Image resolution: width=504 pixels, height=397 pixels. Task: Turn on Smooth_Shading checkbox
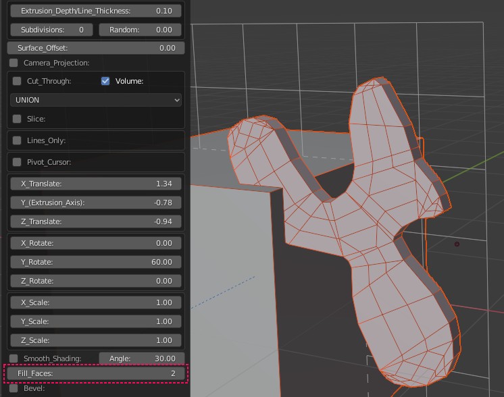(x=14, y=359)
